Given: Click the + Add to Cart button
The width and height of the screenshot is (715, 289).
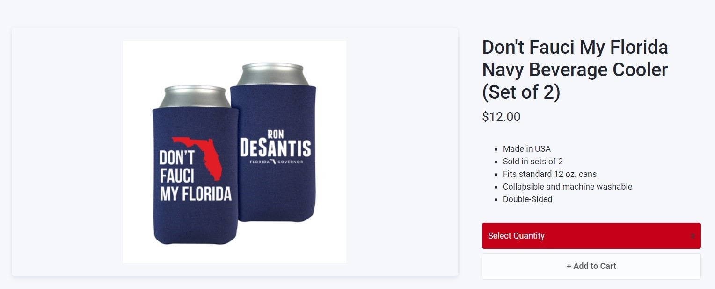Looking at the screenshot, I should point(591,266).
